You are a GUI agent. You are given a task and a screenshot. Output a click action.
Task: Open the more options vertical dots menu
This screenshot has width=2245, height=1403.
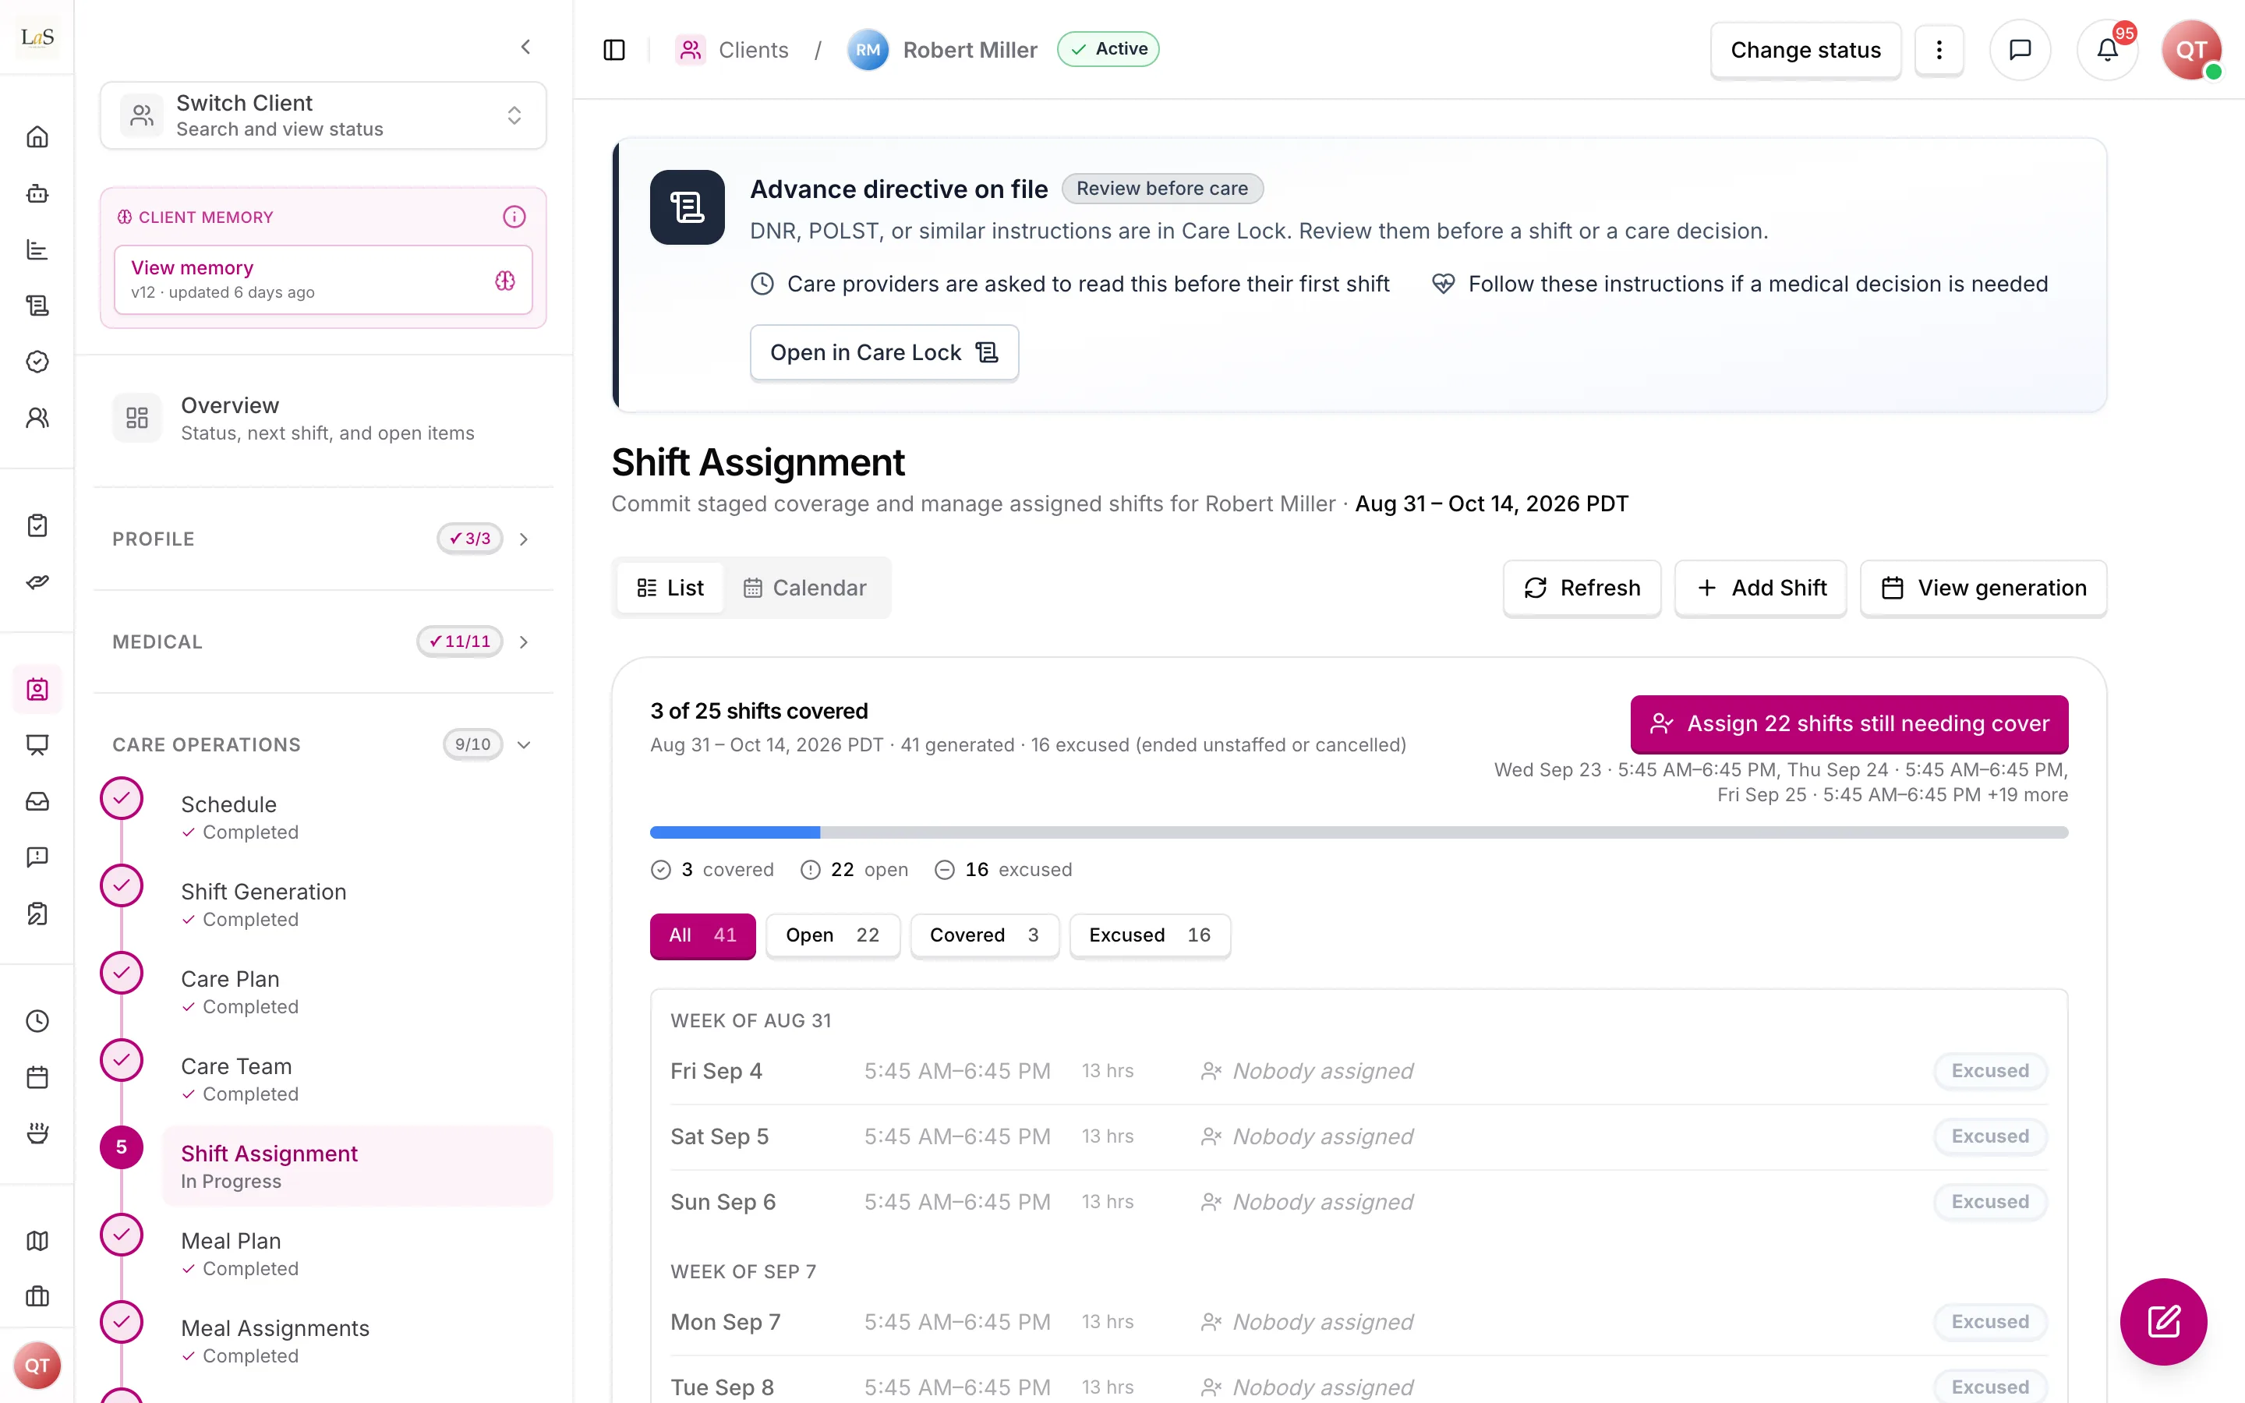pyautogui.click(x=1939, y=50)
